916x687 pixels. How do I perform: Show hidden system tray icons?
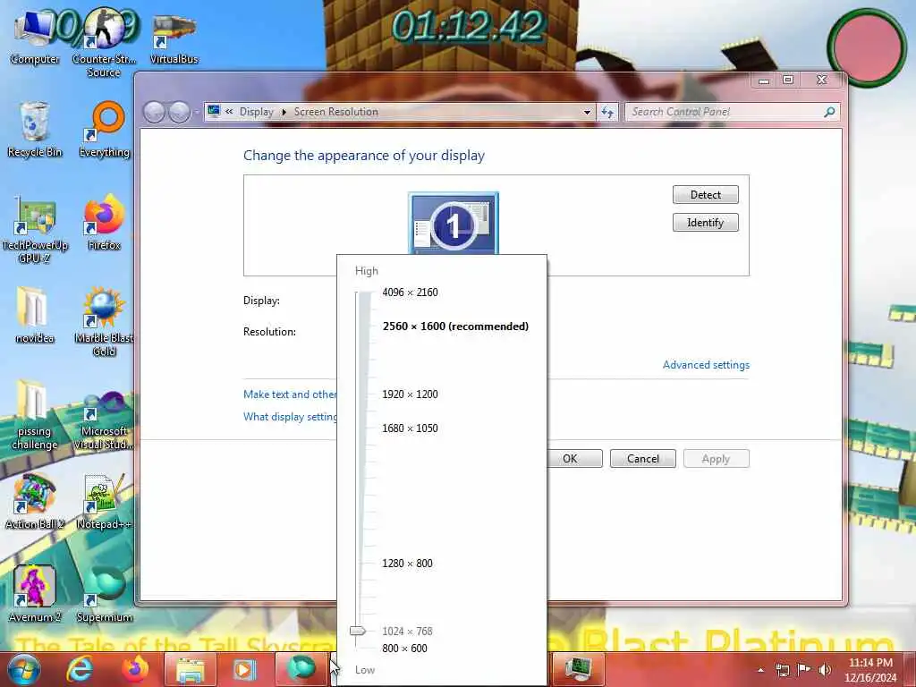point(760,670)
